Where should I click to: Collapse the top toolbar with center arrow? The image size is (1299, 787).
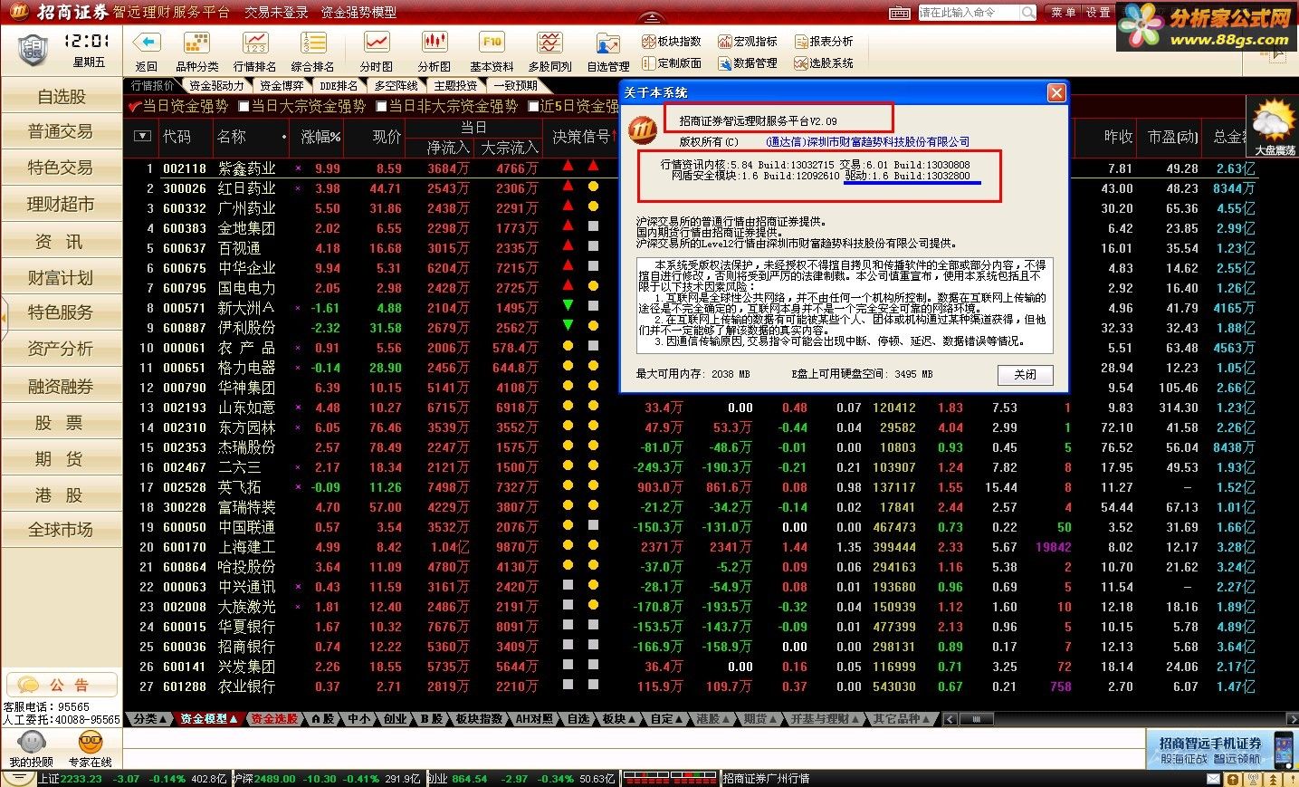[x=650, y=17]
